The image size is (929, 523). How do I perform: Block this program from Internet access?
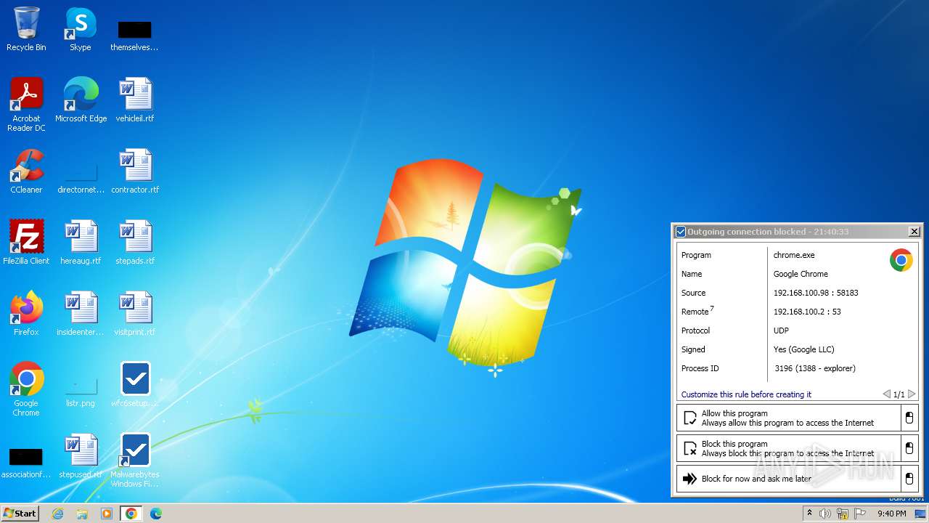[787, 449]
